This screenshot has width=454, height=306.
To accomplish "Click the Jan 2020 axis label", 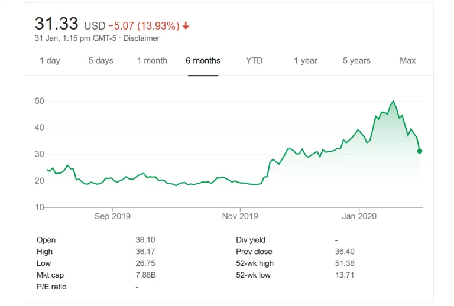I will click(359, 216).
